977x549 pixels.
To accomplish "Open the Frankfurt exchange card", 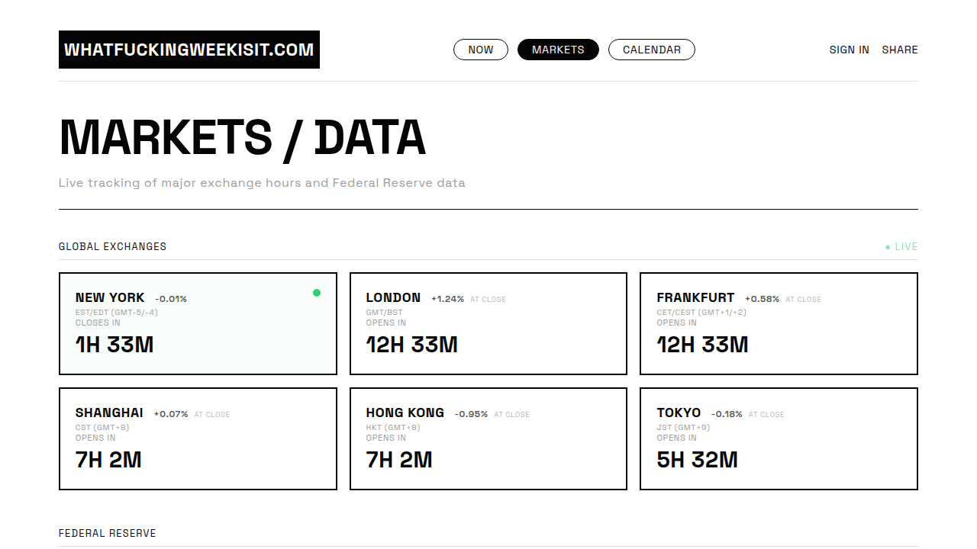I will pos(779,323).
